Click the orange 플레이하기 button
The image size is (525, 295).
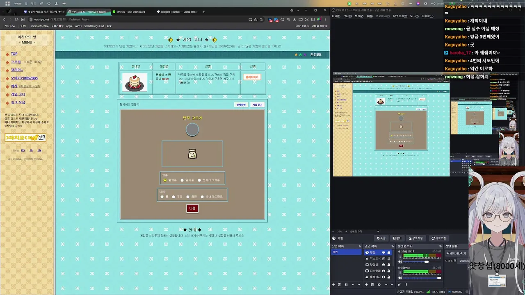click(252, 77)
